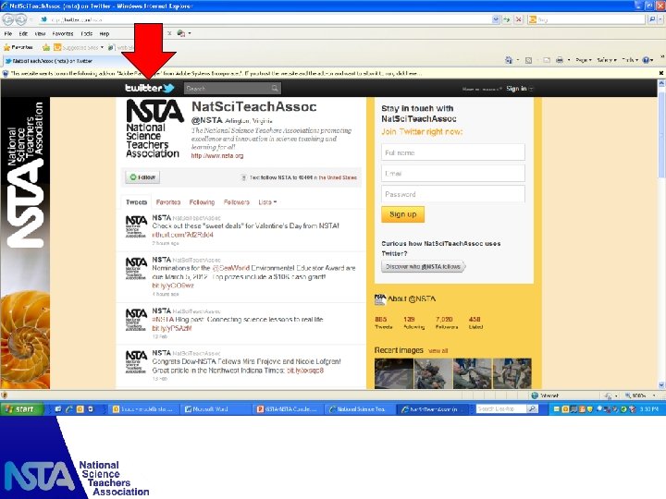Select the Favorites profile tab
Screen dimensions: 666x499
168,202
